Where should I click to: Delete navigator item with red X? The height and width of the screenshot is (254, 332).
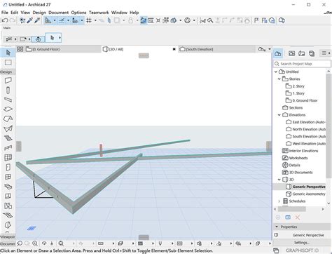(298, 218)
